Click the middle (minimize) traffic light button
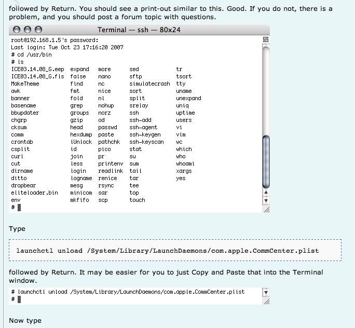Viewport: 355px width, 328px height. (x=28, y=30)
